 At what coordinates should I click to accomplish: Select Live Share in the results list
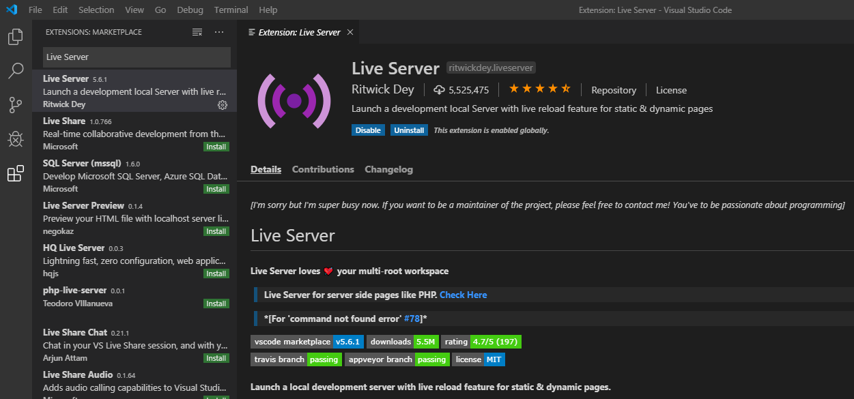pos(134,133)
